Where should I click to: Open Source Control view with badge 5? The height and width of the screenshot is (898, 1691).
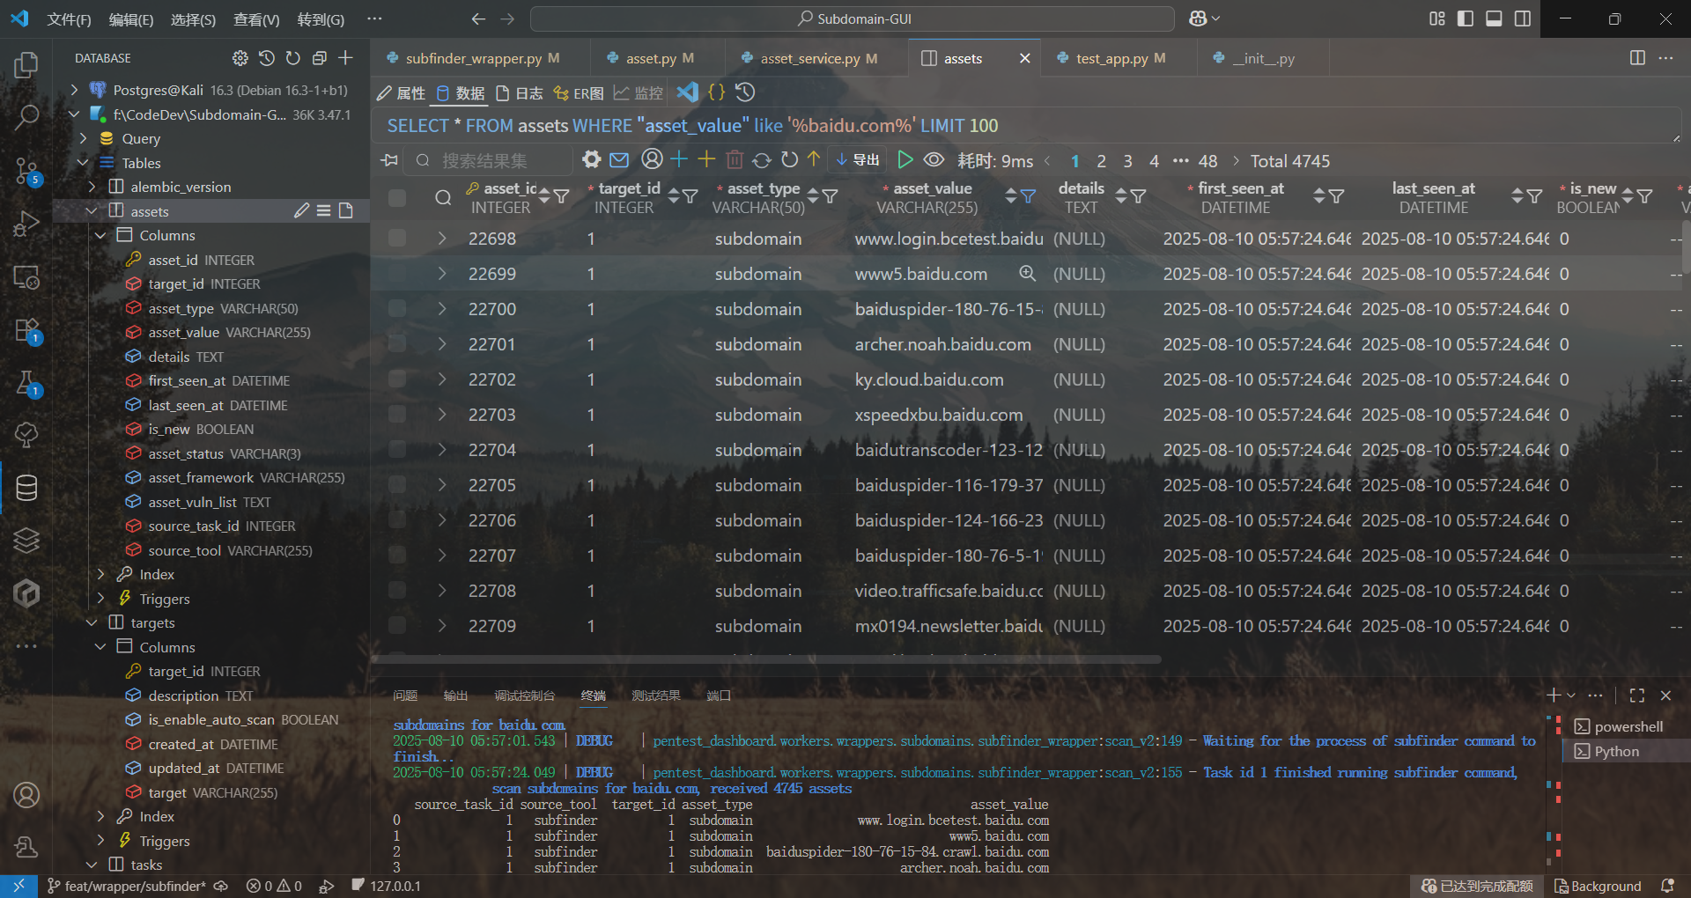point(26,171)
